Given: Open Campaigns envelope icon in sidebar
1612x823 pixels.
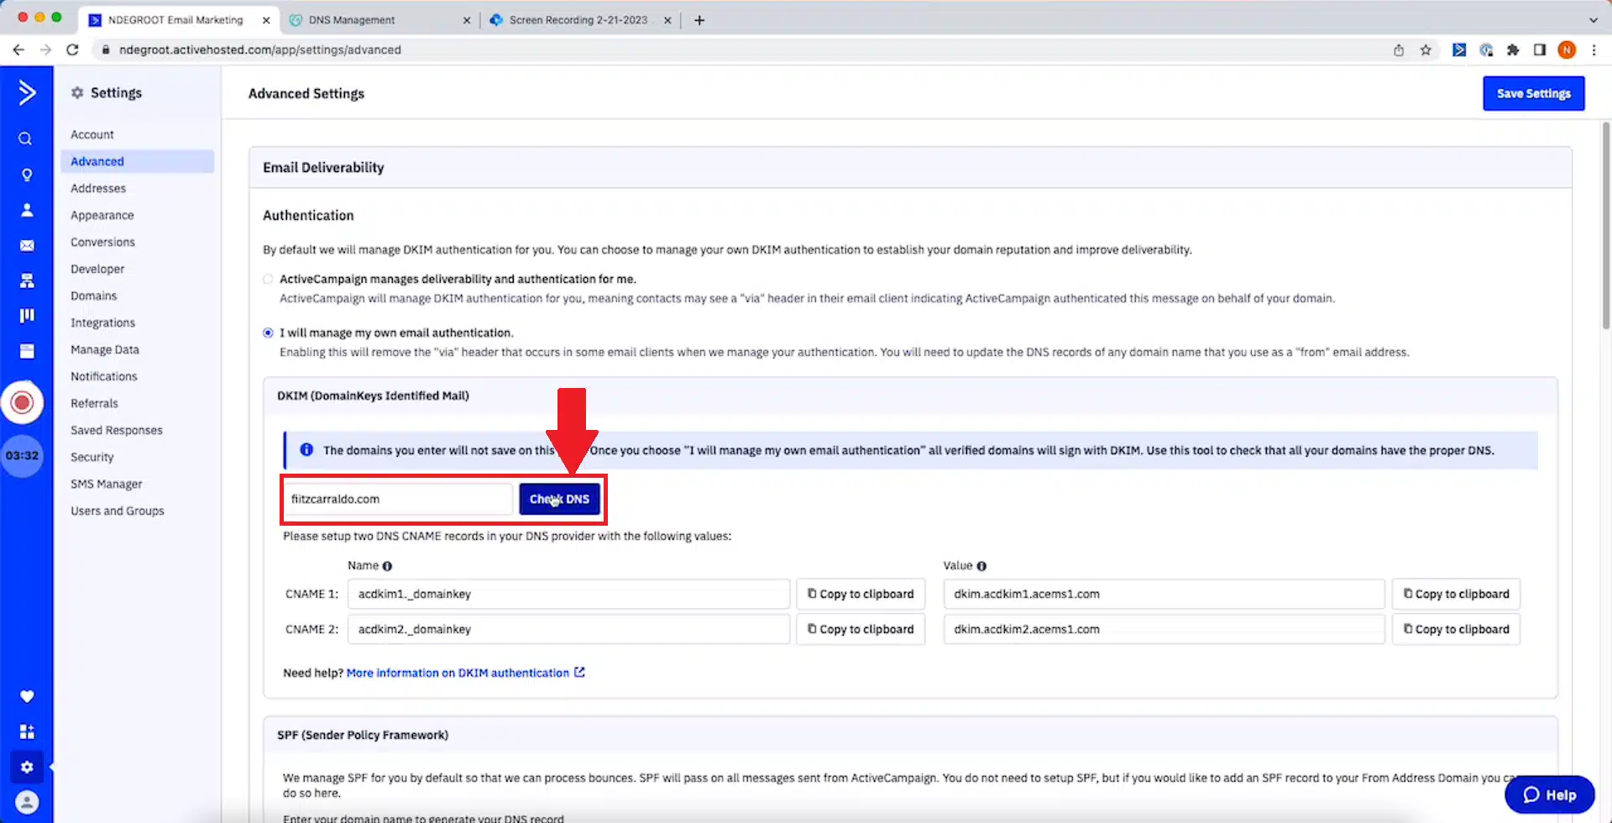Looking at the screenshot, I should [x=27, y=245].
